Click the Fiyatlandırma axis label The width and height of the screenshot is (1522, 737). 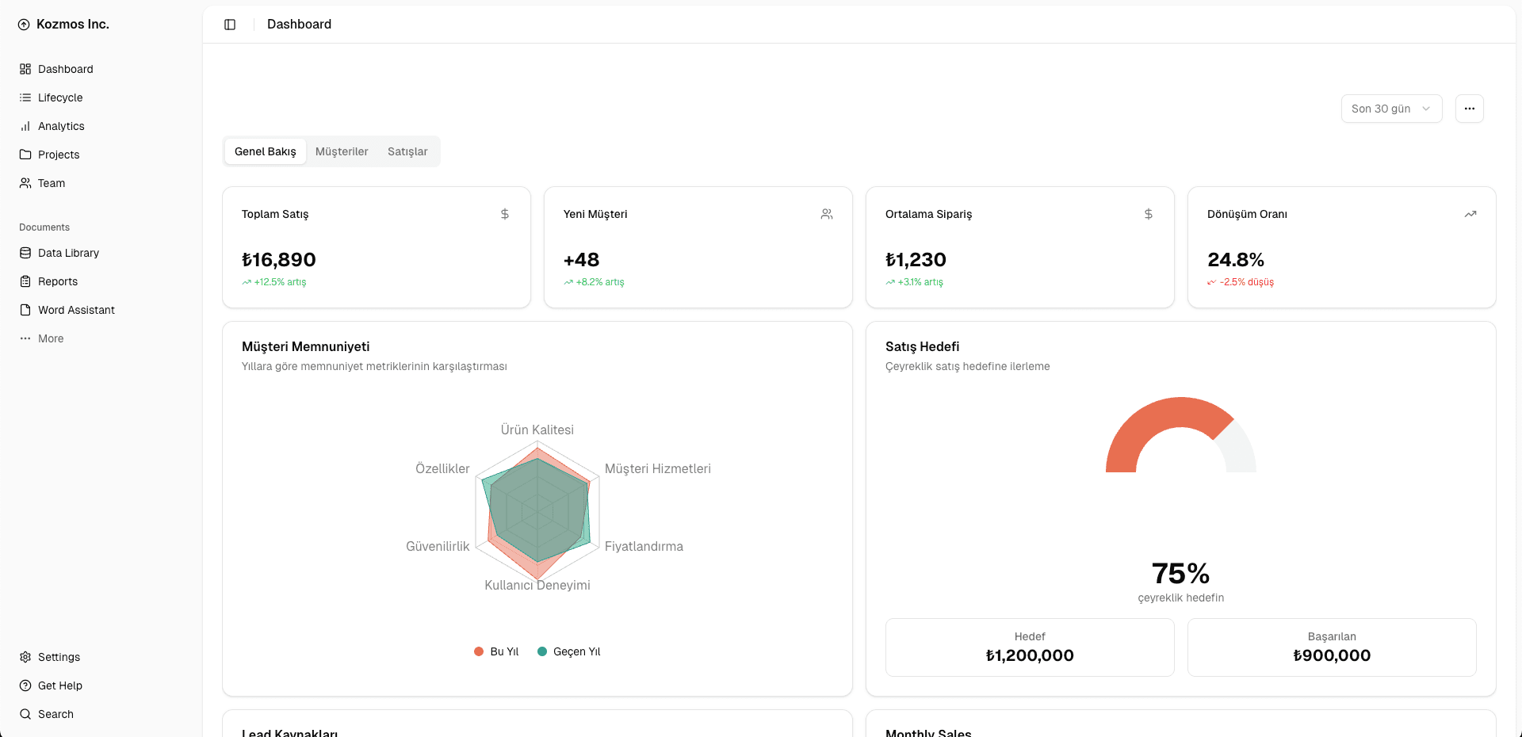644,546
